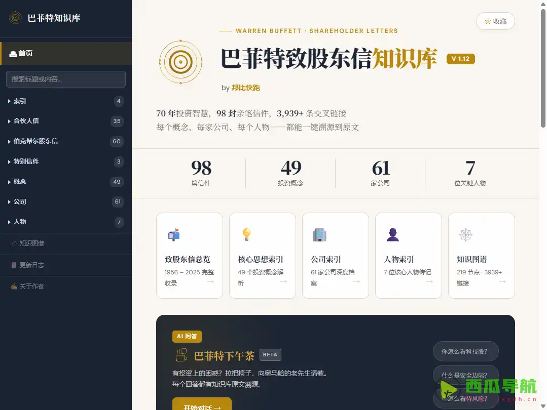Click the 搜索标题或内容 search field
Viewport: 547px width, 410px height.
(x=65, y=79)
